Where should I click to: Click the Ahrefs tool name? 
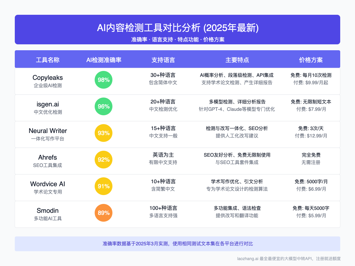[48, 157]
